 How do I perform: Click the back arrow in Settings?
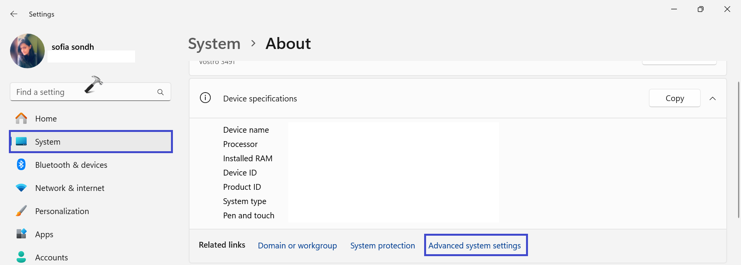[x=14, y=14]
